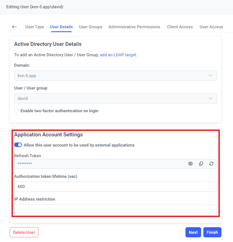Click the IP Address restriction field
Viewport: 233px width, 242px height.
(x=115, y=209)
